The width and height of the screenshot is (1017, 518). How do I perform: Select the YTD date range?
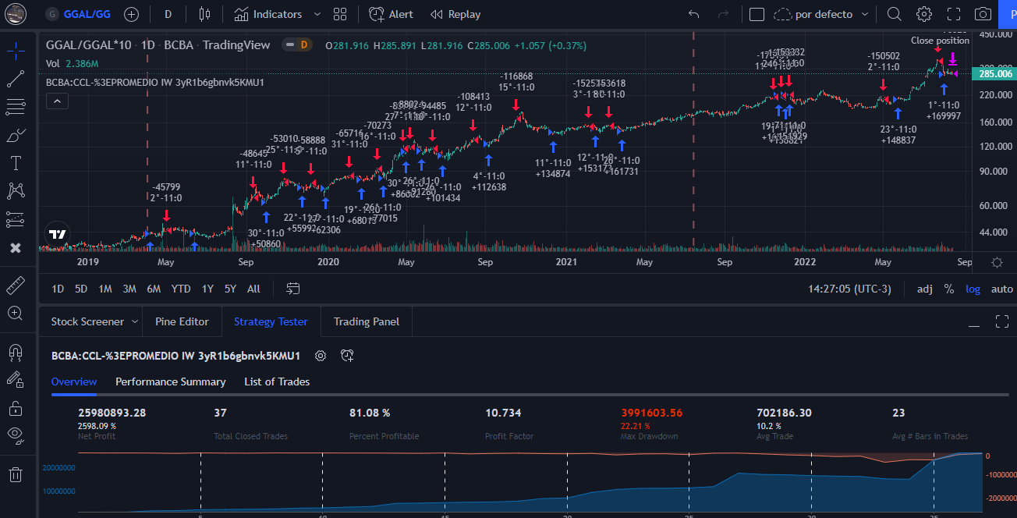[x=181, y=289]
